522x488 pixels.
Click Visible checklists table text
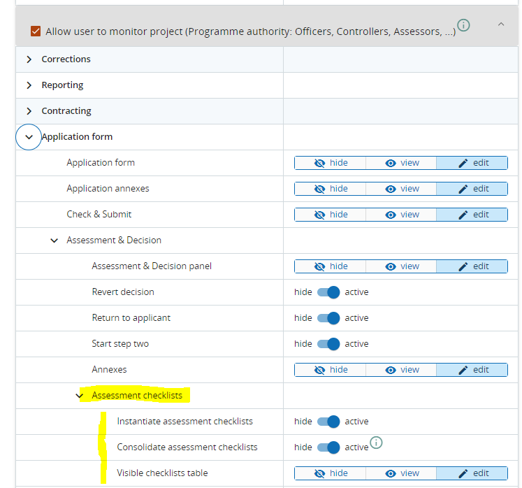pos(162,473)
